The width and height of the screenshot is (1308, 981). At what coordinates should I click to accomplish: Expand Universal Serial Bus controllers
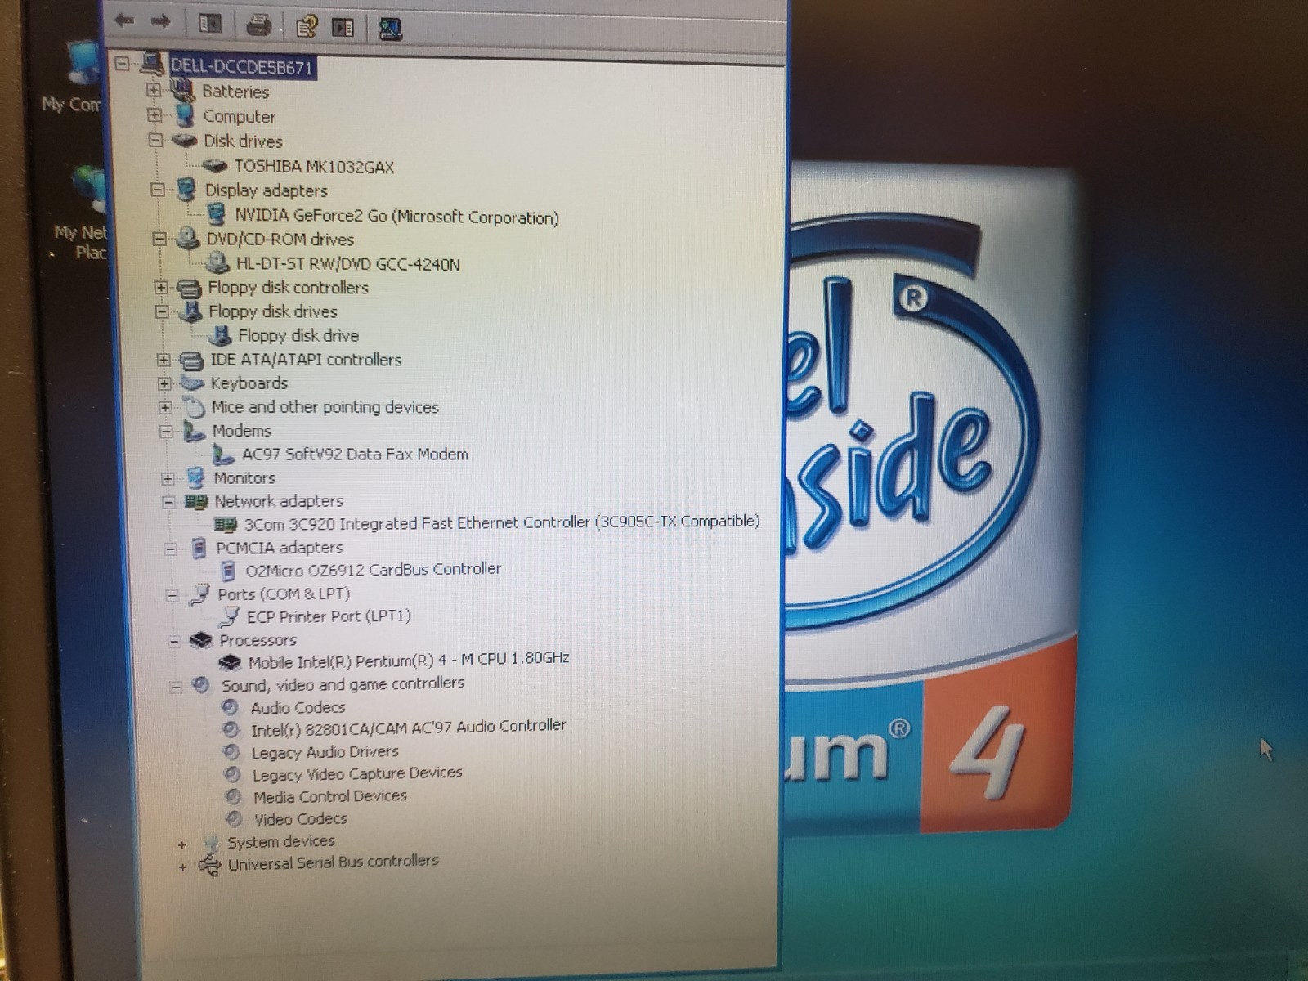pyautogui.click(x=183, y=867)
